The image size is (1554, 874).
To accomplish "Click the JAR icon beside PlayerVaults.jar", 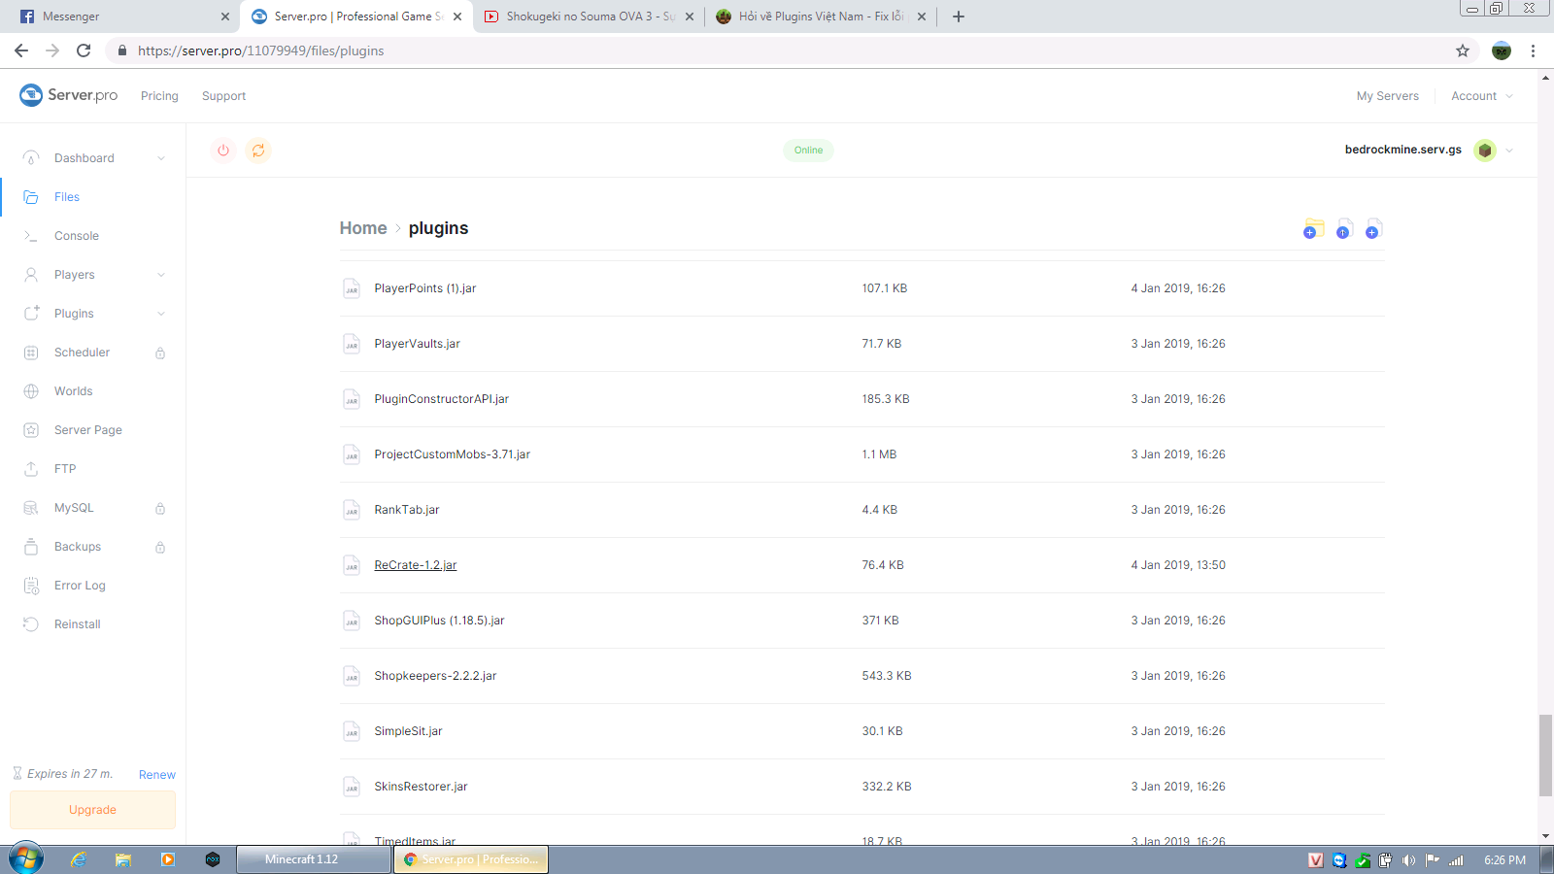I will (352, 344).
